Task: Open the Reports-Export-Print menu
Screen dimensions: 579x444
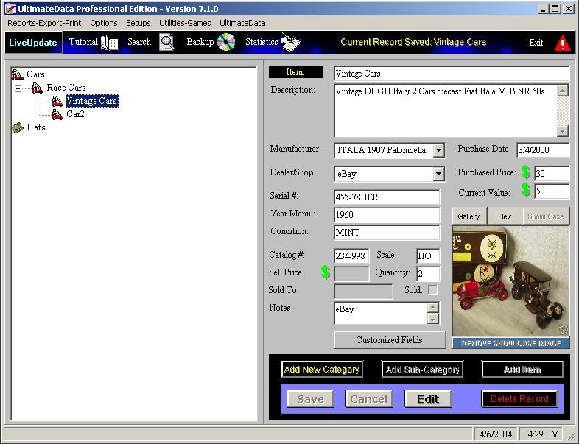Action: pos(44,23)
